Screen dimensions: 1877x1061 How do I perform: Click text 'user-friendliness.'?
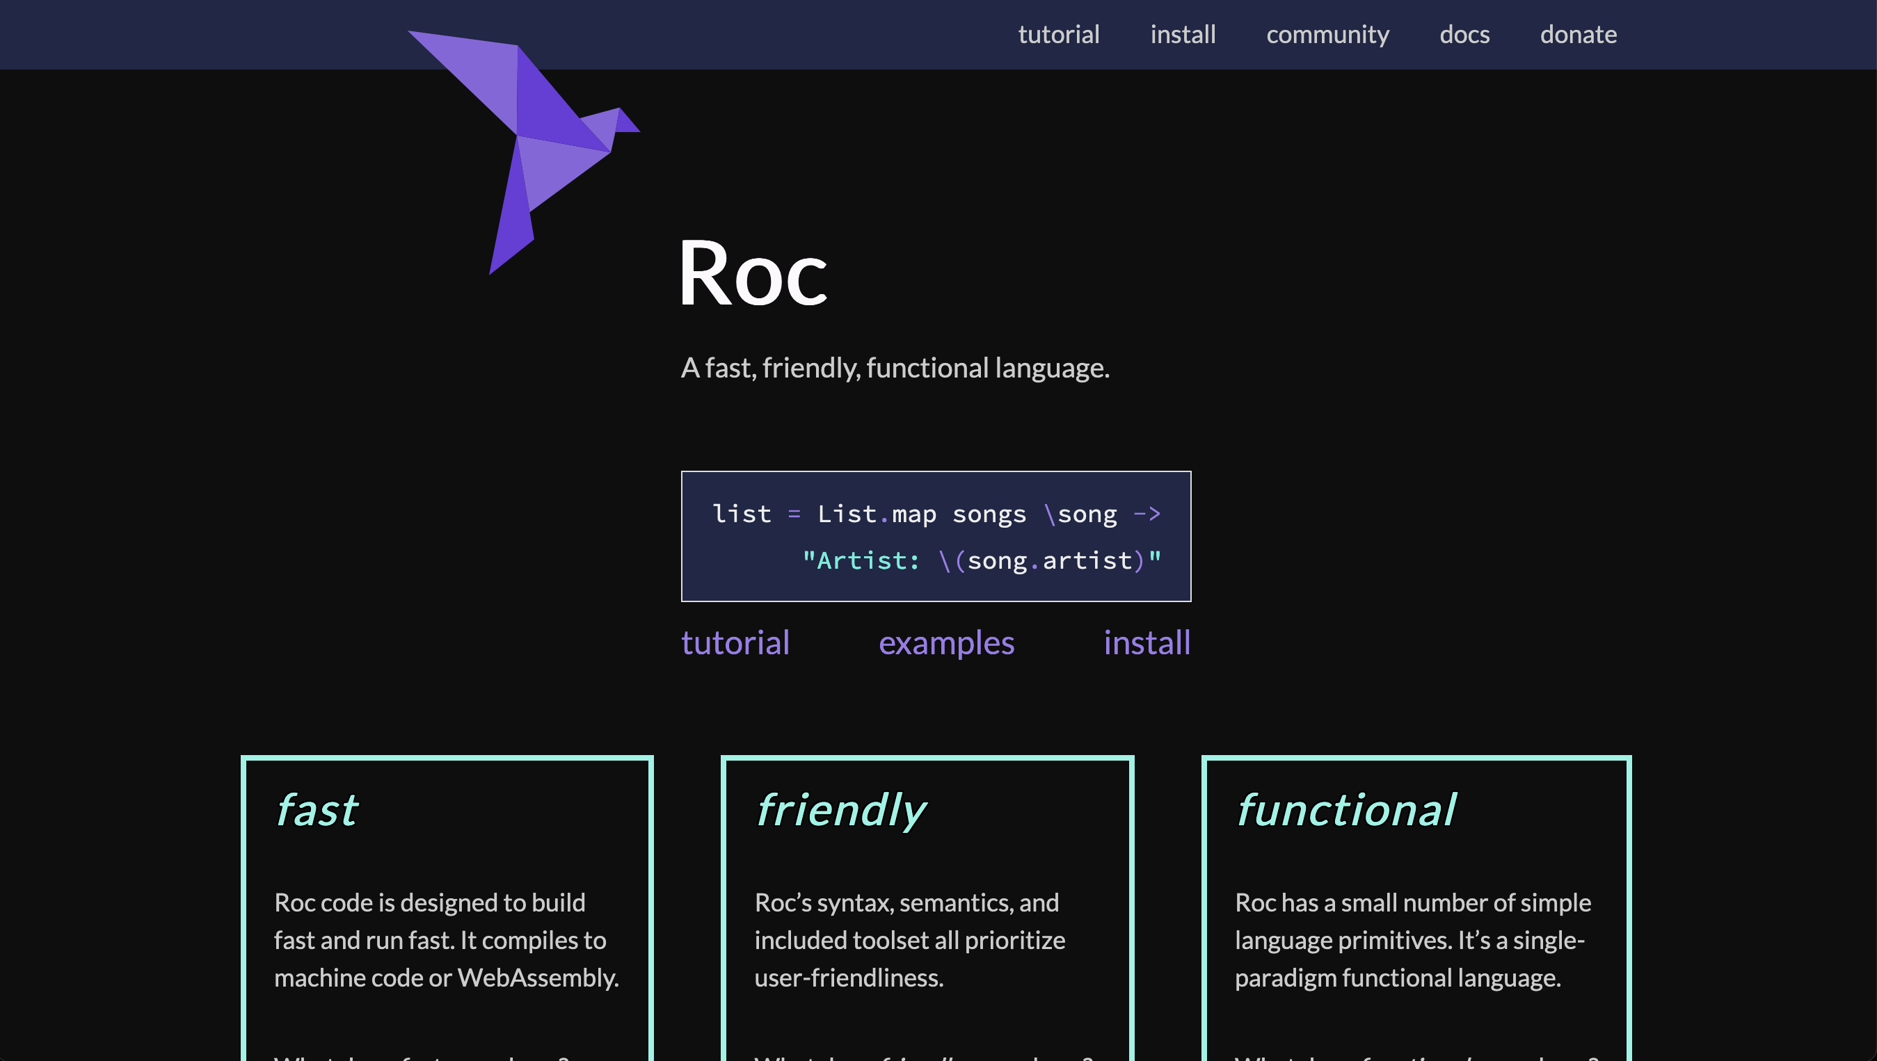coord(849,978)
